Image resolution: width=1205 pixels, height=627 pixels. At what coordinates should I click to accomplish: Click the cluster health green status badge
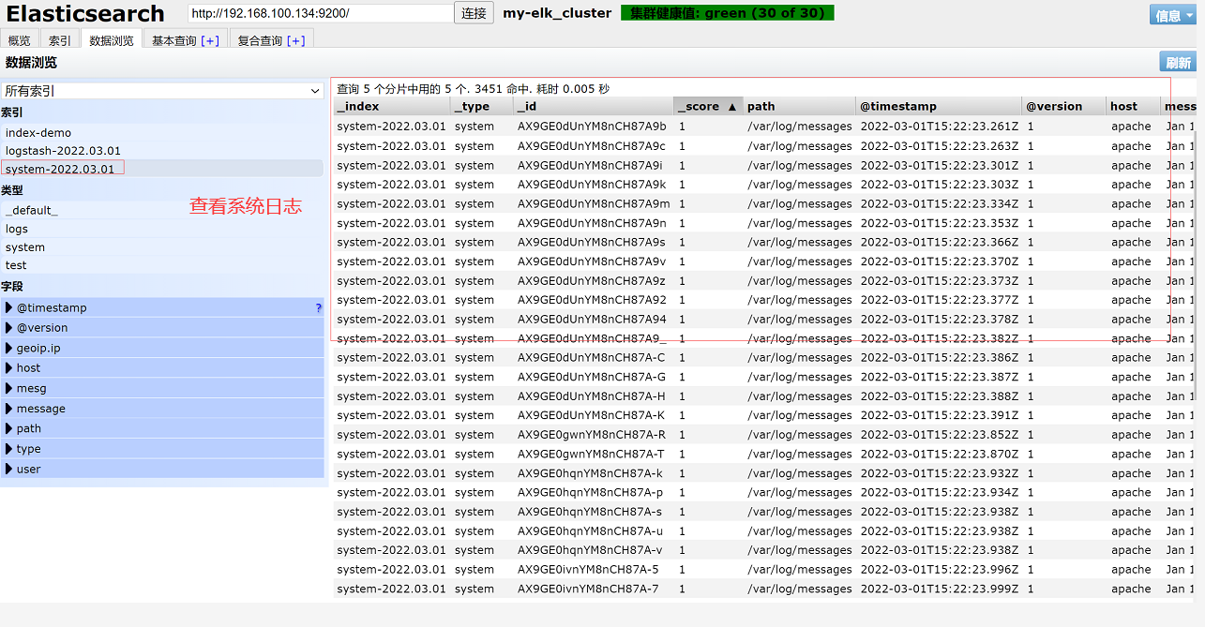click(727, 13)
